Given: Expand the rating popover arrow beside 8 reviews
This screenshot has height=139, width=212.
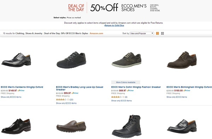Looking at the screenshot, I should pyautogui.click(x=123, y=97).
